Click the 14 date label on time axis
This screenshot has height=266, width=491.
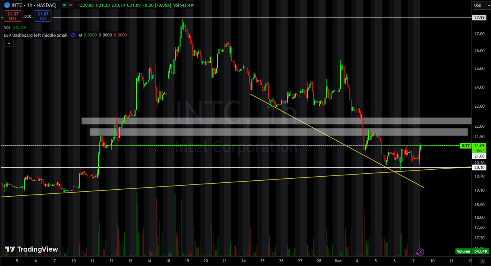pyautogui.click(x=149, y=261)
